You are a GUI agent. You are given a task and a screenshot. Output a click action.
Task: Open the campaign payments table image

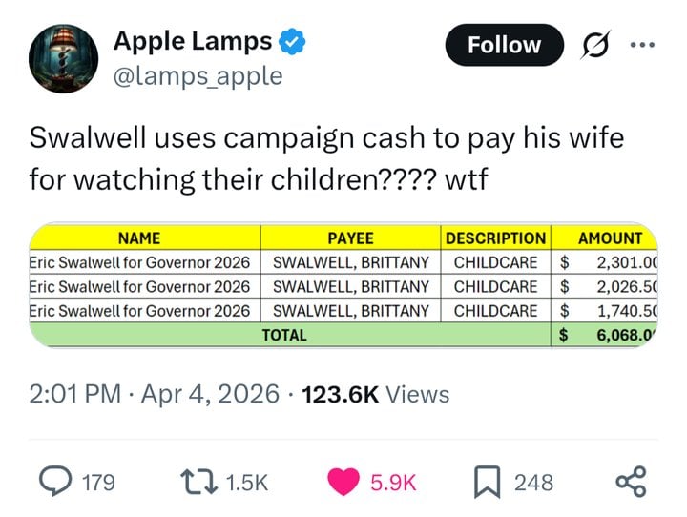(x=343, y=285)
